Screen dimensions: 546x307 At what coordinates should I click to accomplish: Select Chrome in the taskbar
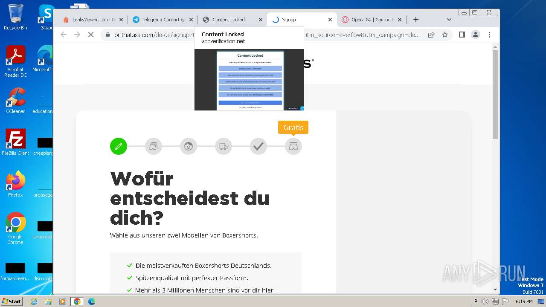click(77, 301)
